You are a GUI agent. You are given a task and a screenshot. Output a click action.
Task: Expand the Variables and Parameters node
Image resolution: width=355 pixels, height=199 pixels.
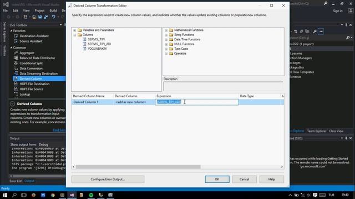pyautogui.click(x=75, y=30)
